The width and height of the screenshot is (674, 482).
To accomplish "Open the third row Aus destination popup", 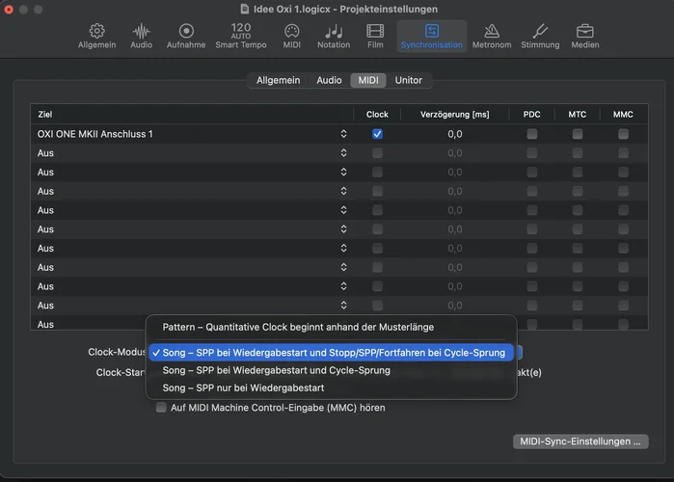I will pos(343,172).
